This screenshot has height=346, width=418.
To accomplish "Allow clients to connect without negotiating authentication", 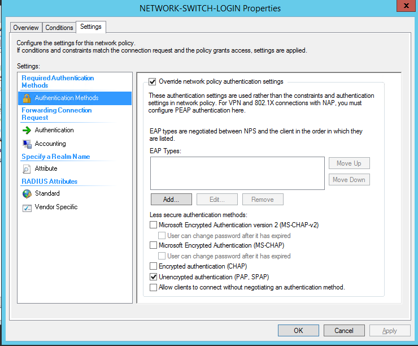I will pos(153,287).
